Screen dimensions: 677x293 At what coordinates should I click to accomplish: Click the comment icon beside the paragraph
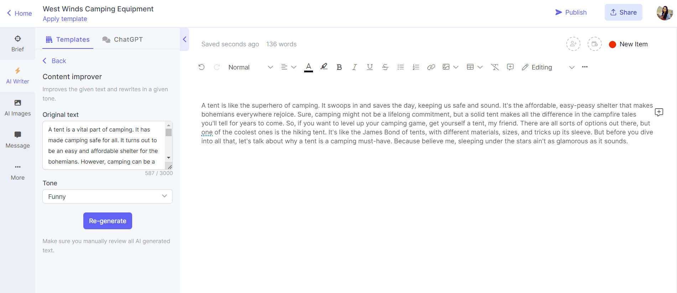tap(659, 112)
